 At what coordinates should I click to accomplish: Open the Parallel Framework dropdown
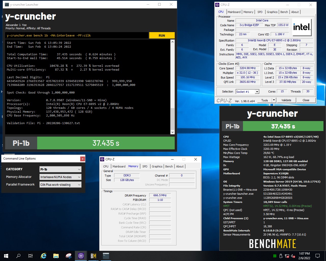[61, 185]
